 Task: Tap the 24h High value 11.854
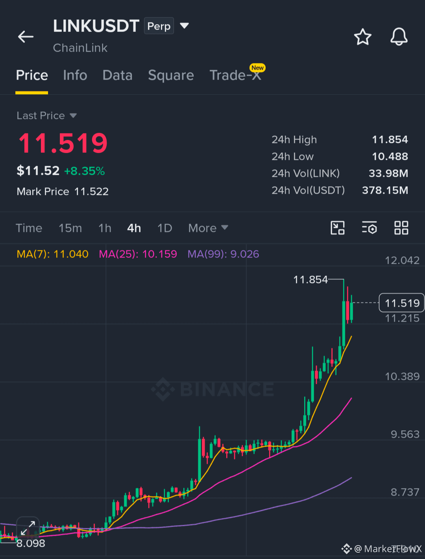coord(390,140)
